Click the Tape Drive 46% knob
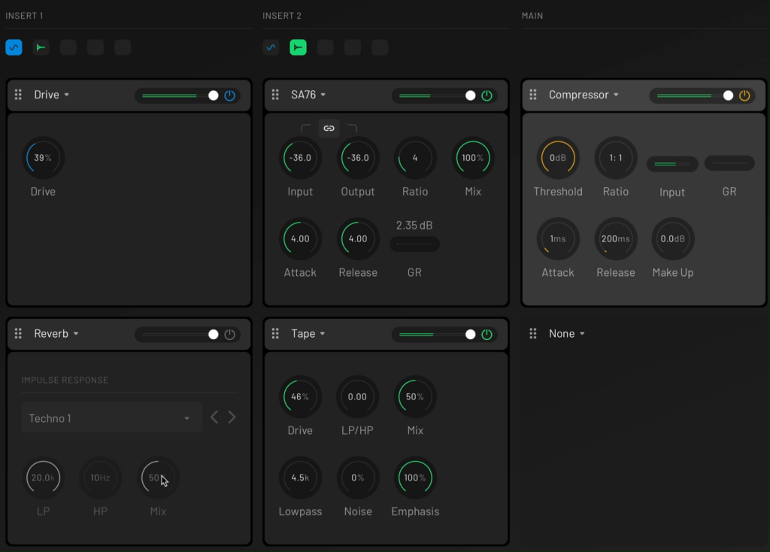Image resolution: width=770 pixels, height=552 pixels. click(300, 396)
